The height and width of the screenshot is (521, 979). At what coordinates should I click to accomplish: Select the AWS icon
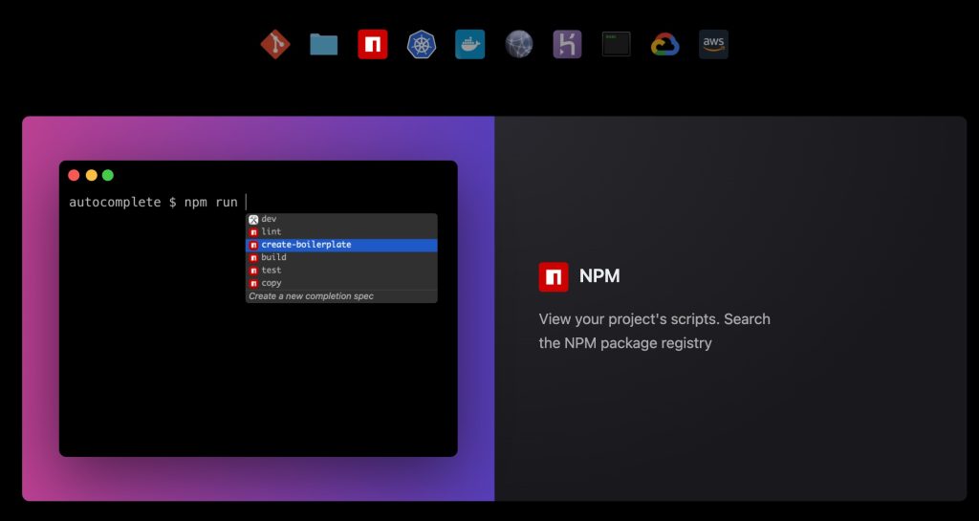[713, 44]
